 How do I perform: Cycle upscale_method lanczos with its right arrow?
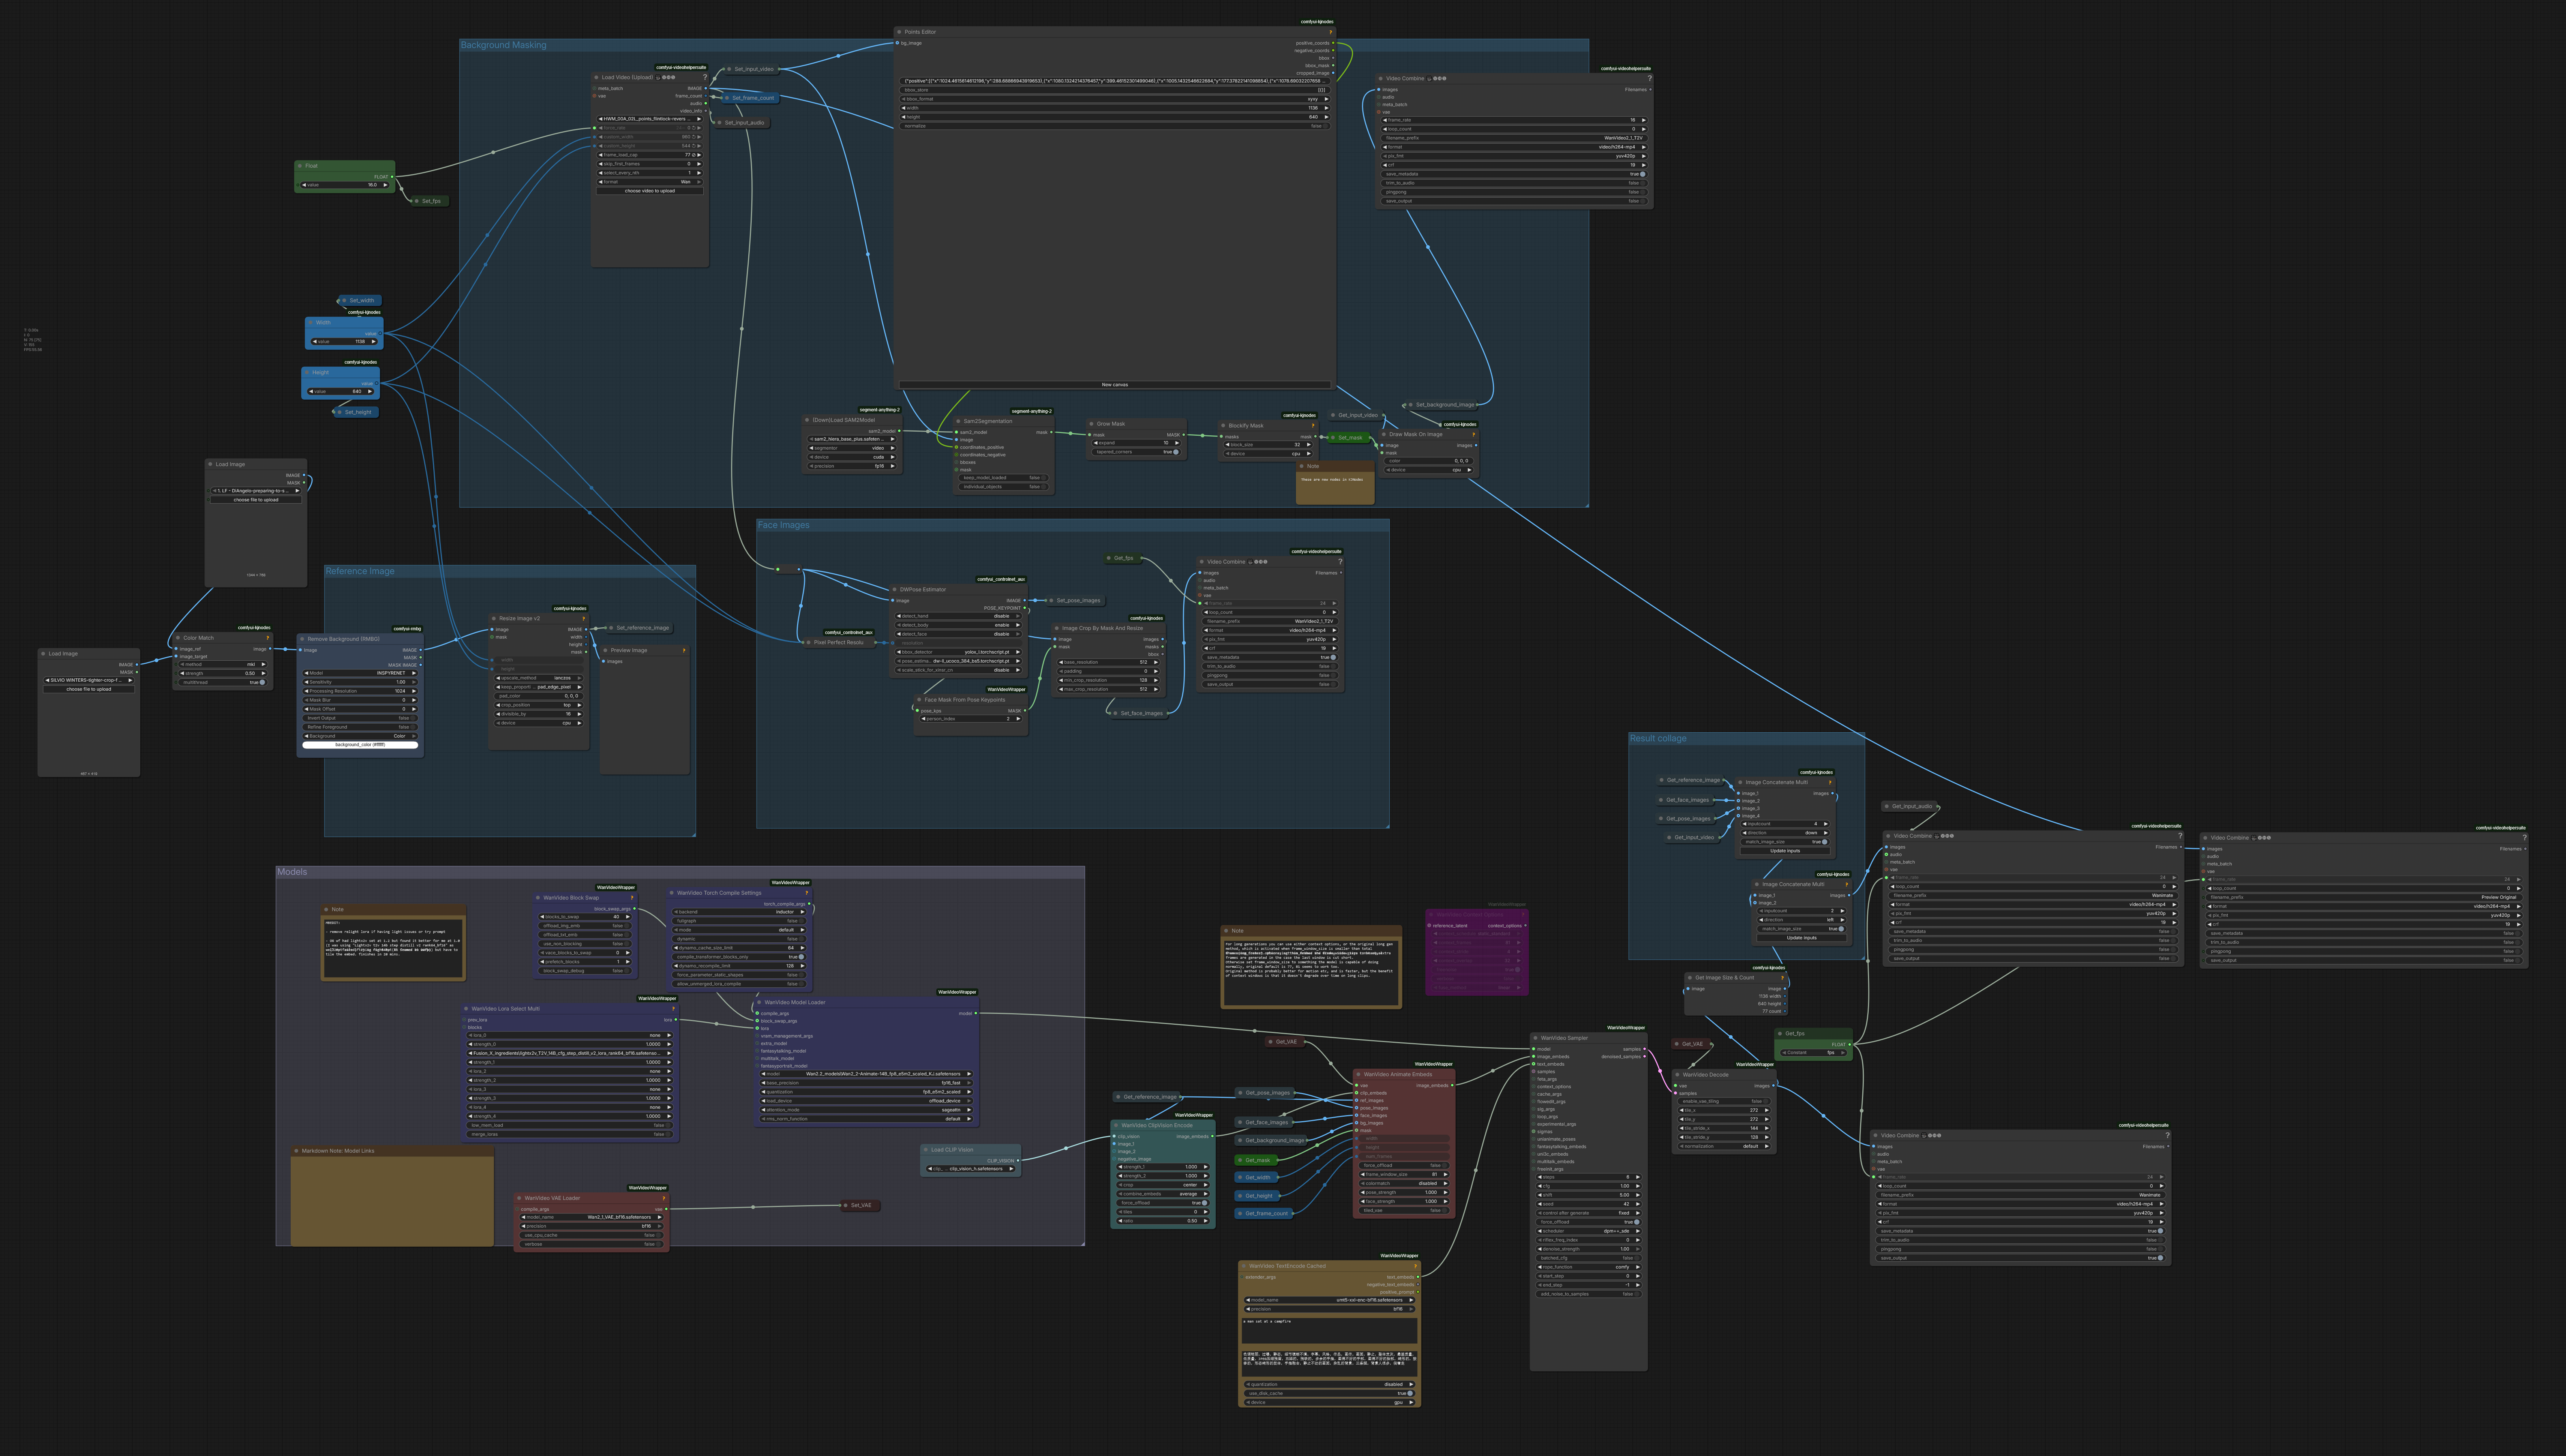pyautogui.click(x=580, y=678)
